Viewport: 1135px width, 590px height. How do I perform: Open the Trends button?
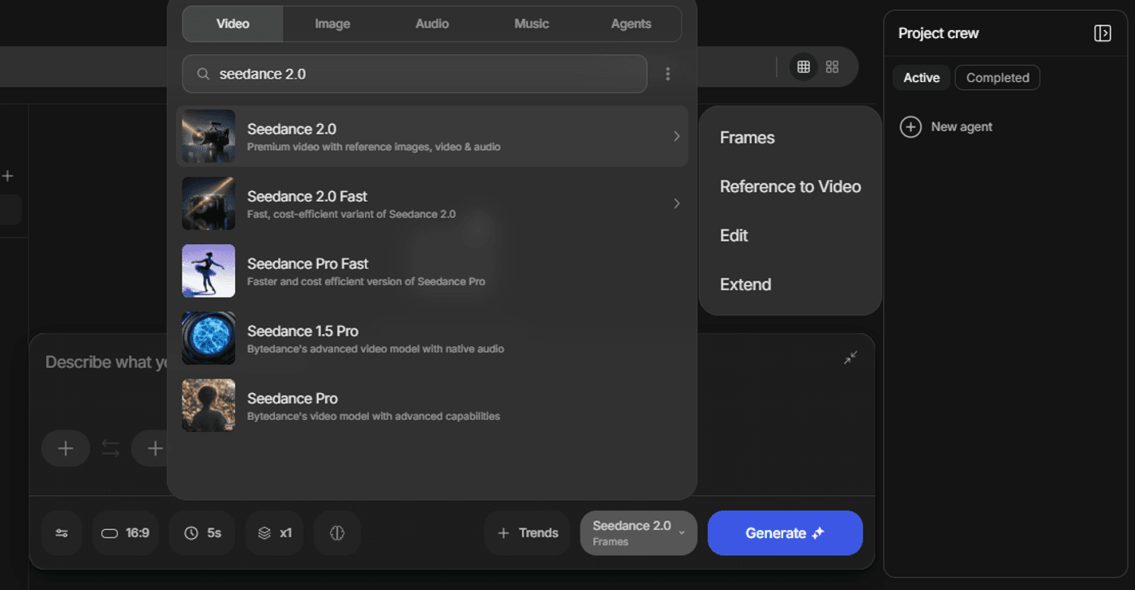click(527, 533)
